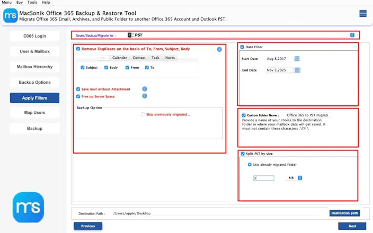This screenshot has height=233, width=373.
Task: Uncheck the To checkbox
Action: point(147,68)
